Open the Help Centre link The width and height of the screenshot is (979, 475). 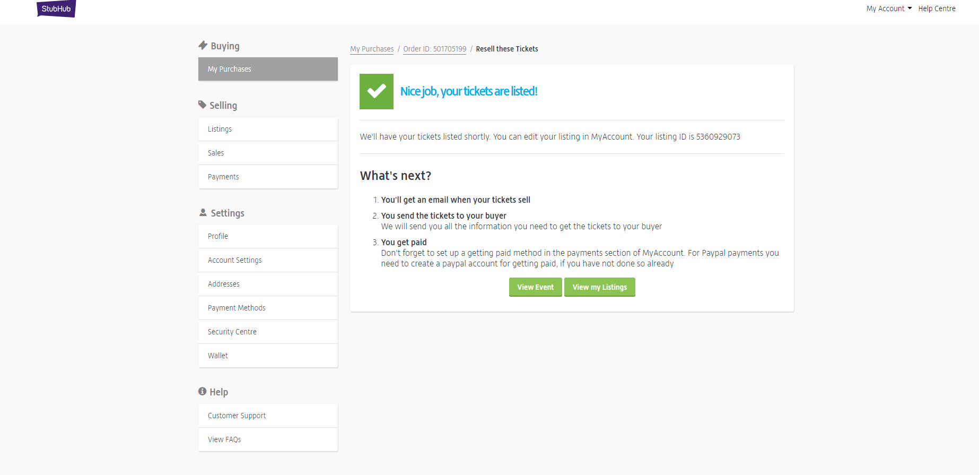(937, 8)
